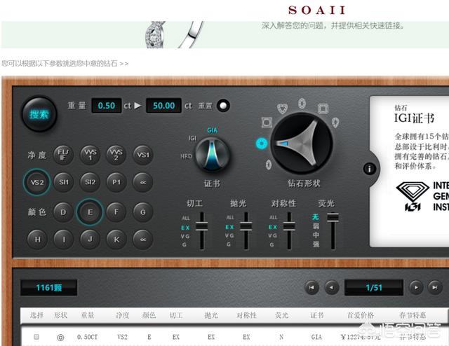This screenshot has width=449, height=346.
Task: Click the info icon beside the certificate panel
Action: [x=370, y=169]
